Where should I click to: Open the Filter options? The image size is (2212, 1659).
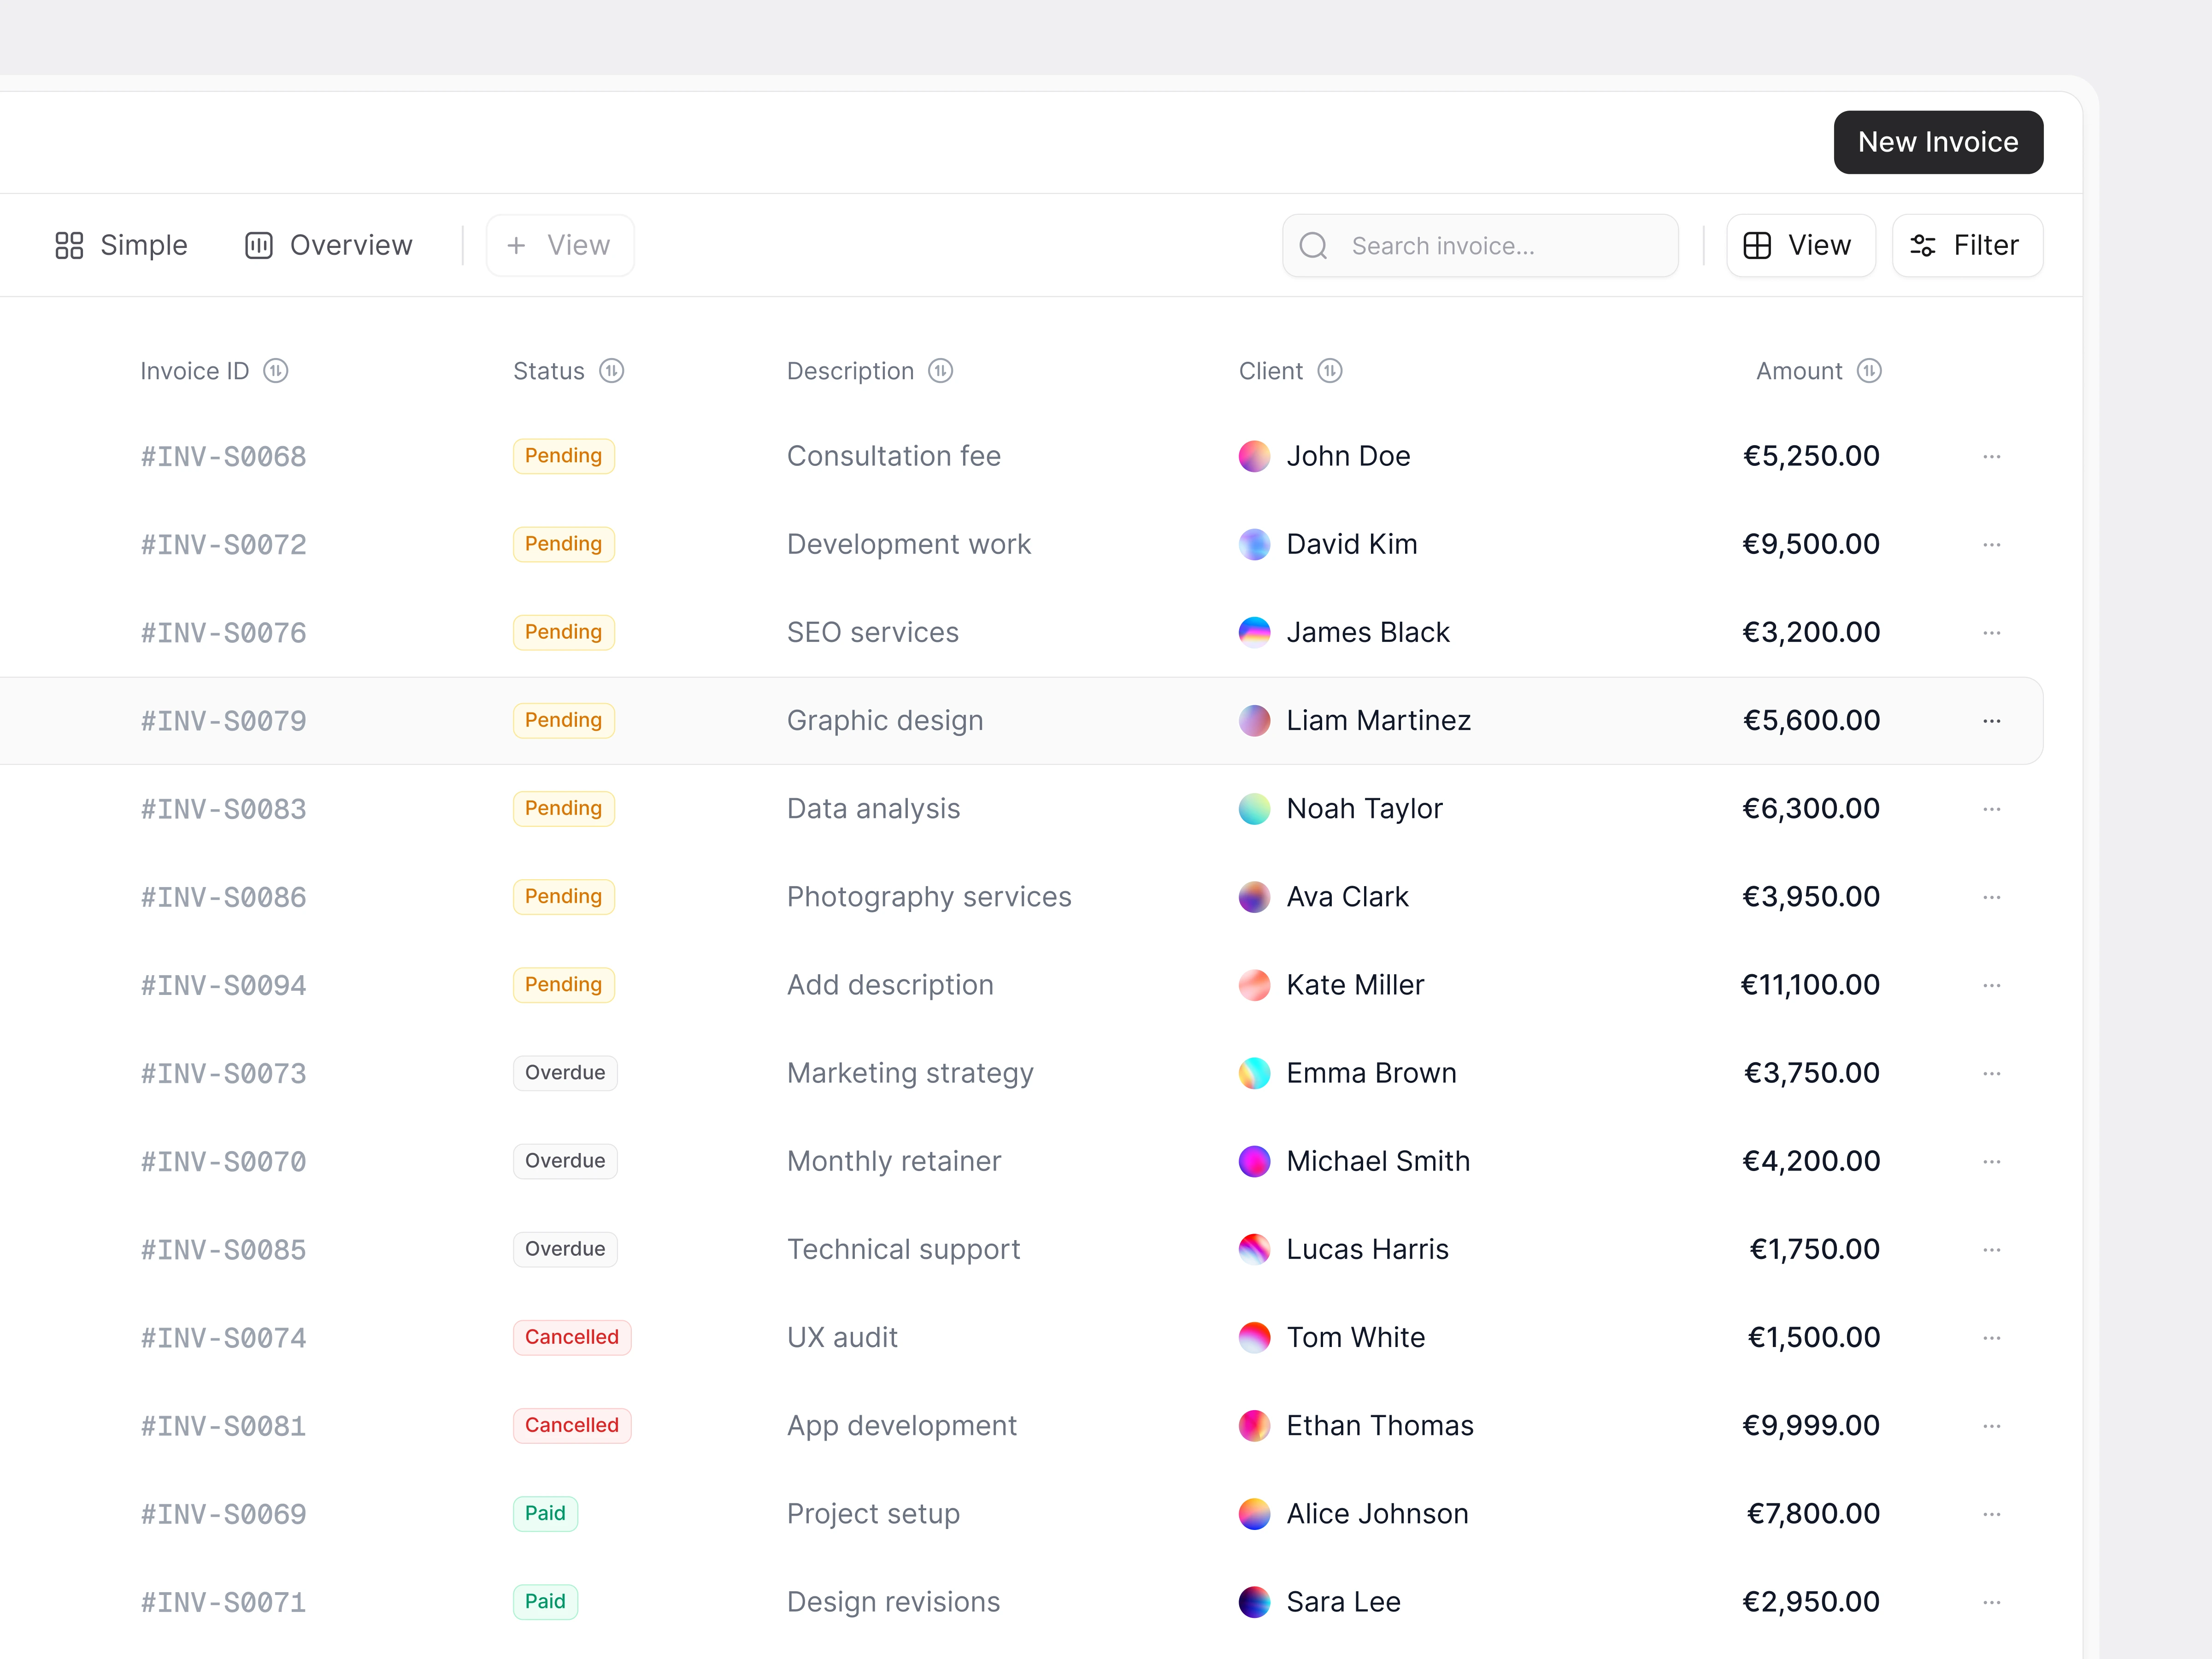coord(1966,246)
